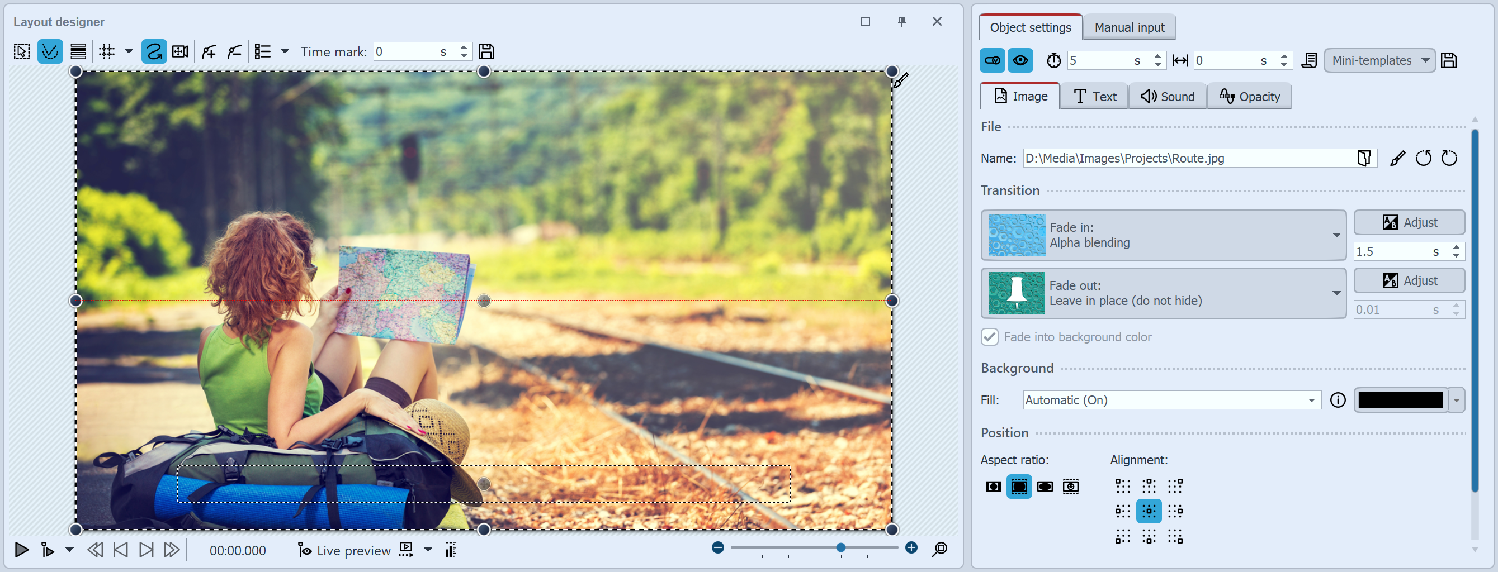Click the Adjust button for Fade out
Screen dimensions: 1498x572
1409,280
